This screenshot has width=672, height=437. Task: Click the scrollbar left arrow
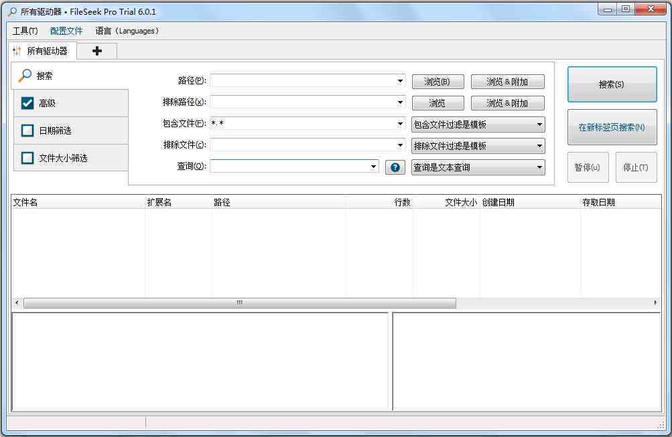[17, 302]
